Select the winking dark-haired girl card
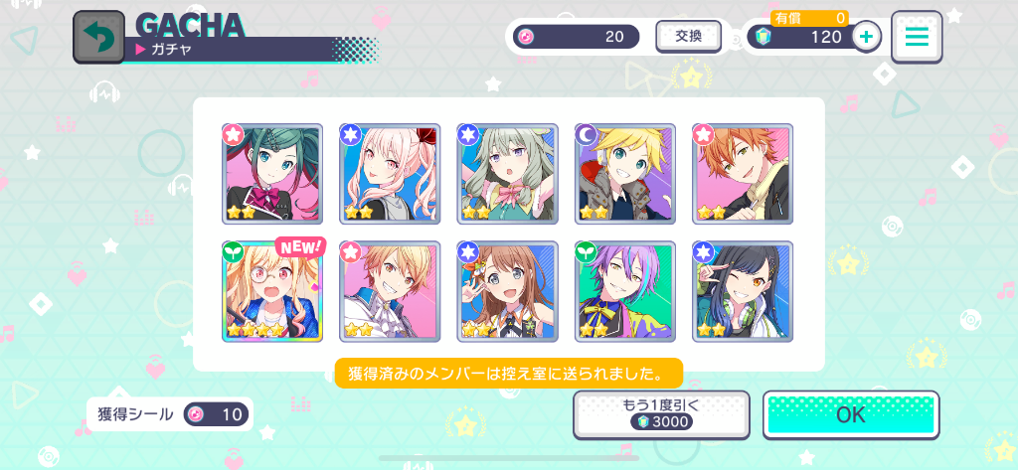The width and height of the screenshot is (1018, 471). pos(743,292)
